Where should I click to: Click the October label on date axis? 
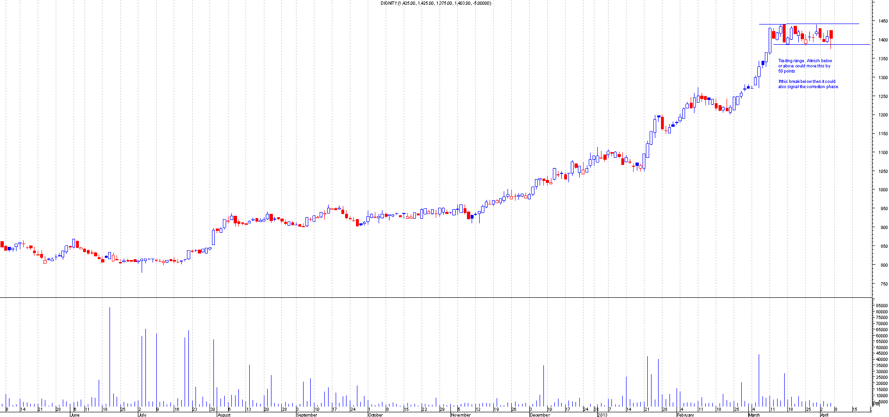[x=375, y=415]
